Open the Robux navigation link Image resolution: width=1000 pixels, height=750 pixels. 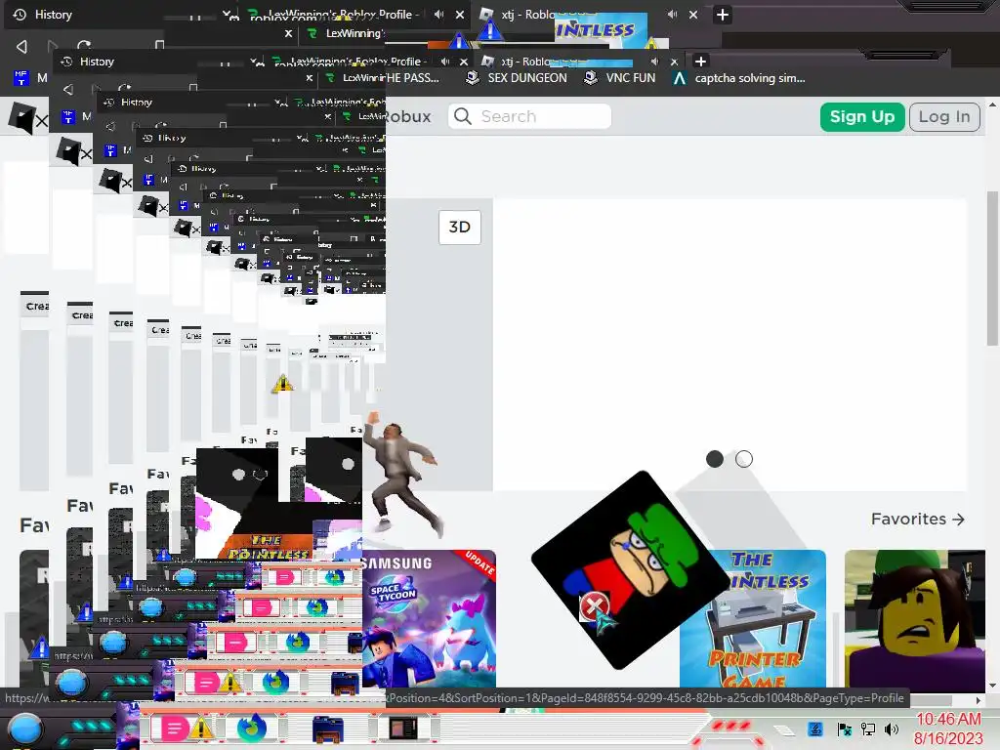click(409, 117)
